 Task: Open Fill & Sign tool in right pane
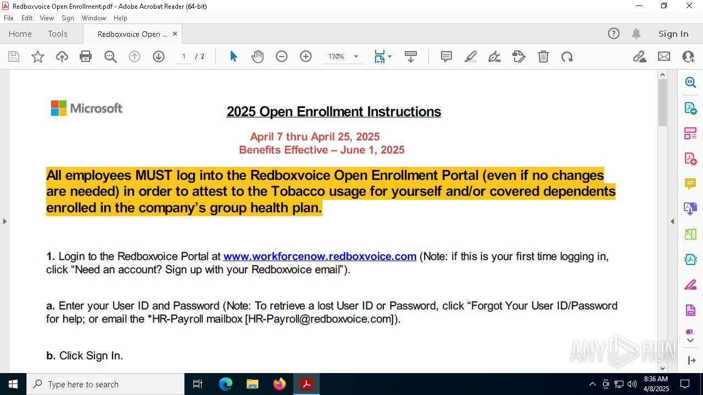(x=690, y=285)
